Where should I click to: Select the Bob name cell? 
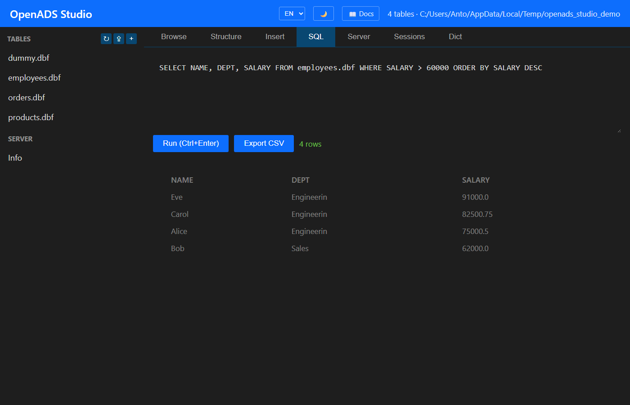(x=178, y=248)
